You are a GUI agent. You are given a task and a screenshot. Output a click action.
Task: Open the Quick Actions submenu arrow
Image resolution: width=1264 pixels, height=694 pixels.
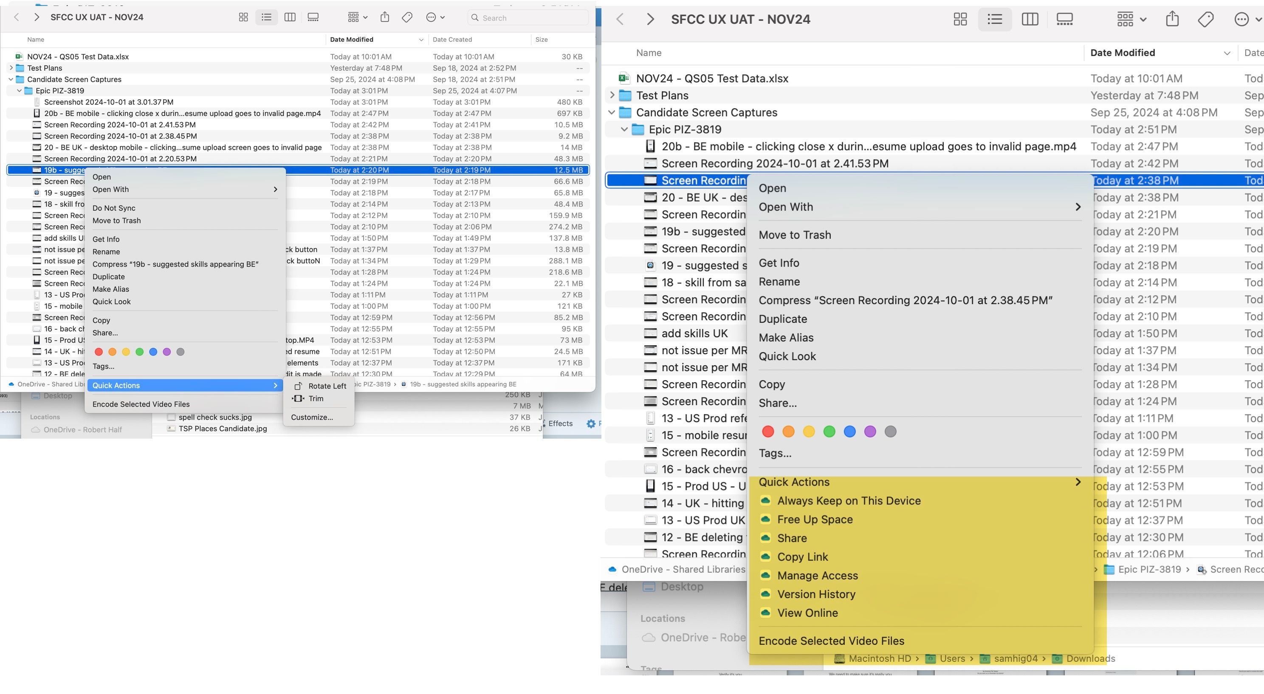275,385
